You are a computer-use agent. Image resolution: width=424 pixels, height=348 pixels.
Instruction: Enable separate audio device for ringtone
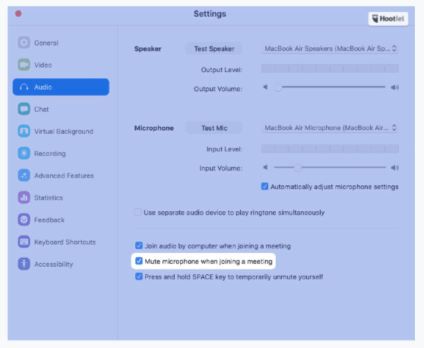coord(138,212)
